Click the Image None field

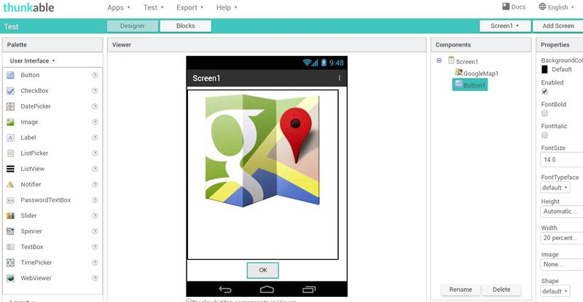(561, 264)
